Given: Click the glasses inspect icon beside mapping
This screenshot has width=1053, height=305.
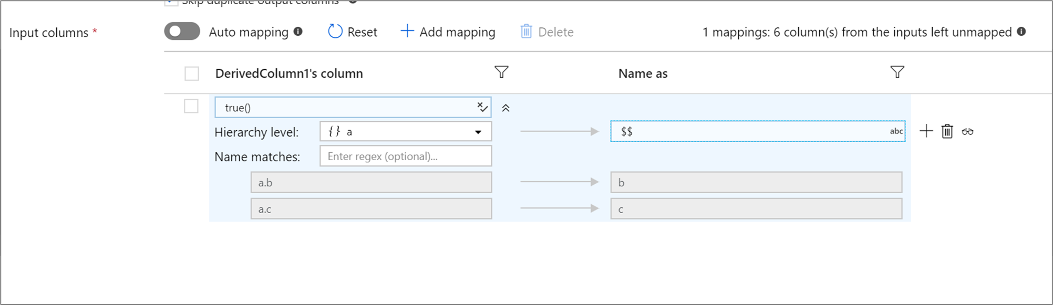Looking at the screenshot, I should (x=968, y=132).
